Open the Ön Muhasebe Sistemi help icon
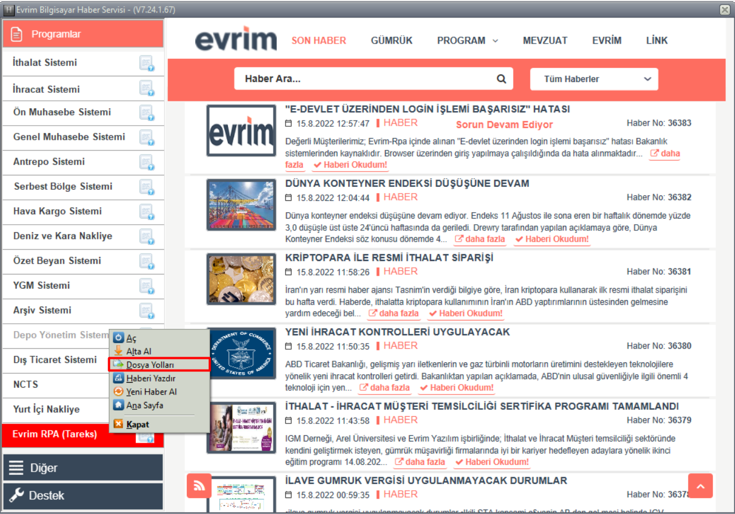The width and height of the screenshot is (735, 514). pos(147,113)
